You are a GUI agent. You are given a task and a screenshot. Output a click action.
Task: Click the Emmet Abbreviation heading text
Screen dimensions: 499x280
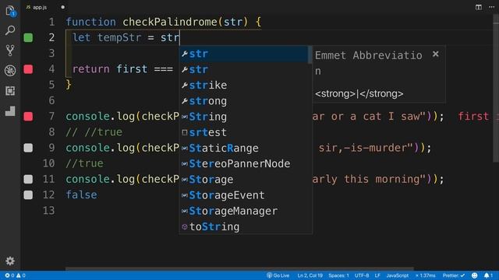pos(369,63)
